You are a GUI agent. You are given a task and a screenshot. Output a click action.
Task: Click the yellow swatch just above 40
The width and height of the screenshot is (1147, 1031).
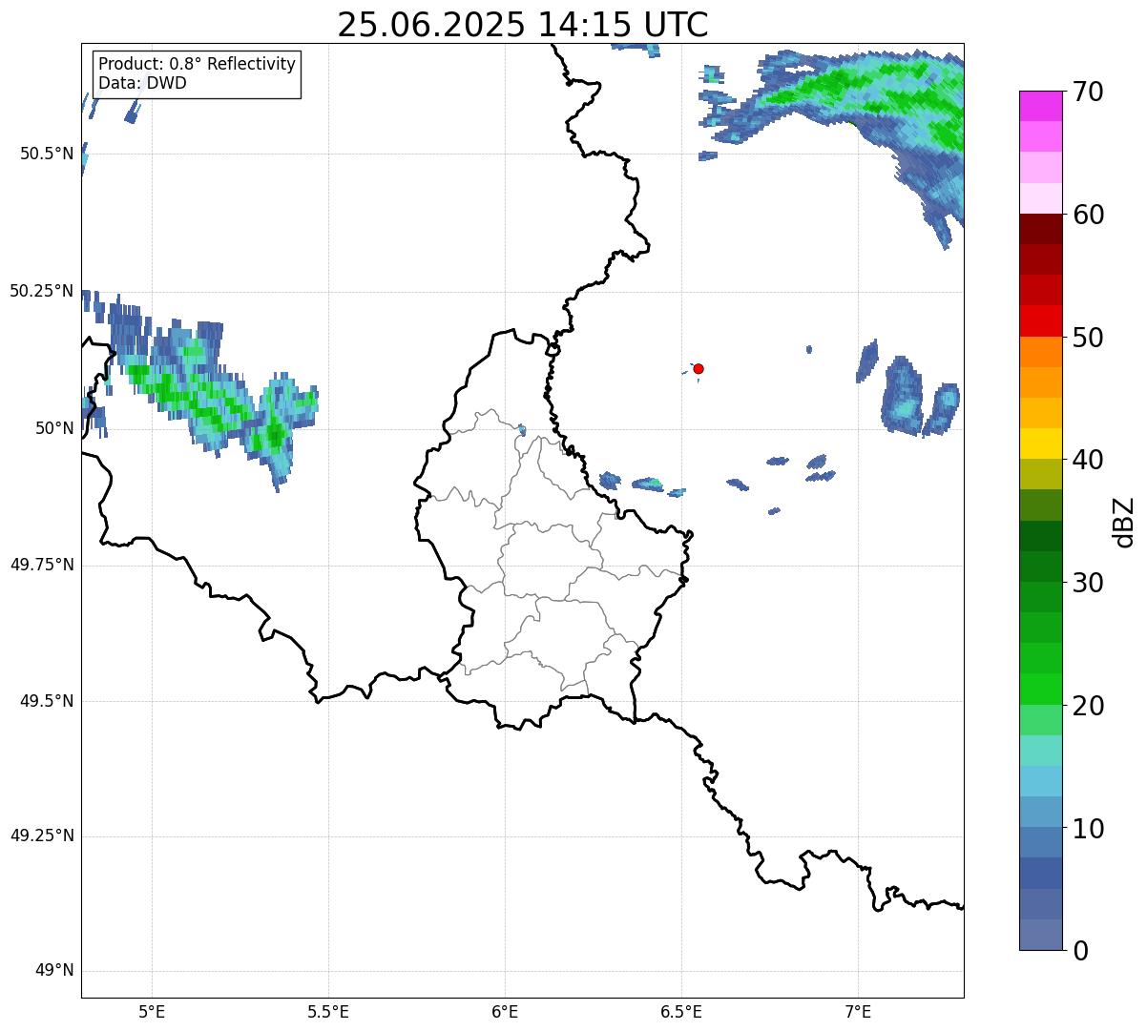[1040, 443]
